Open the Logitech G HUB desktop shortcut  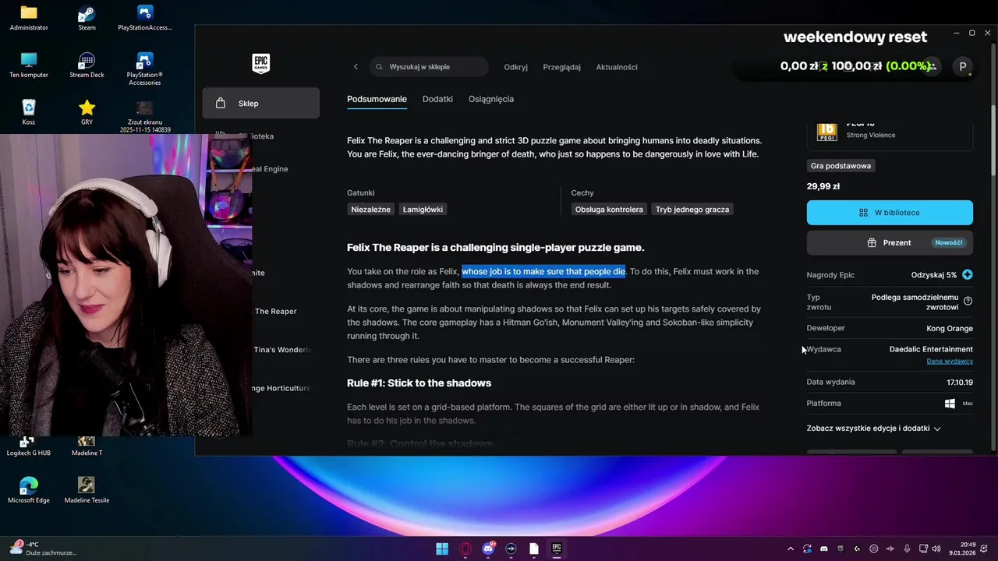coord(29,446)
